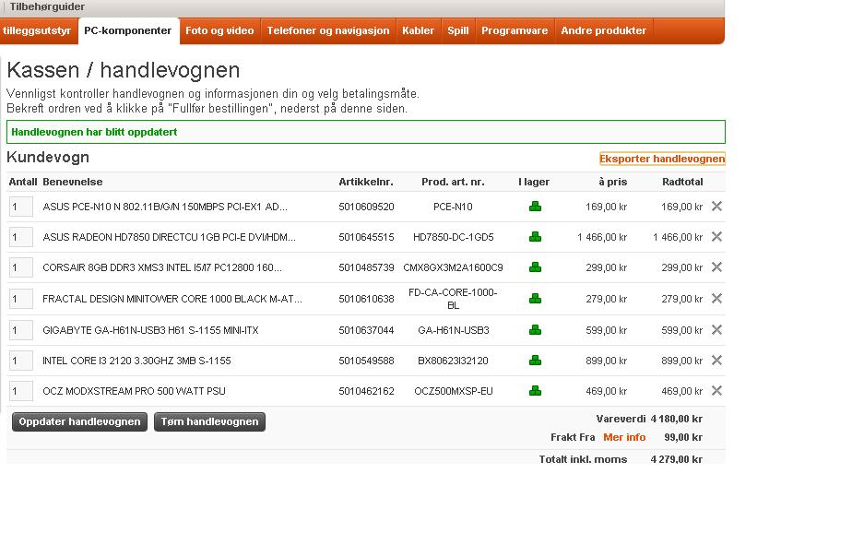The image size is (852, 545).
Task: Remove Corsair 8GB DDR3 from cart
Action: click(x=716, y=267)
